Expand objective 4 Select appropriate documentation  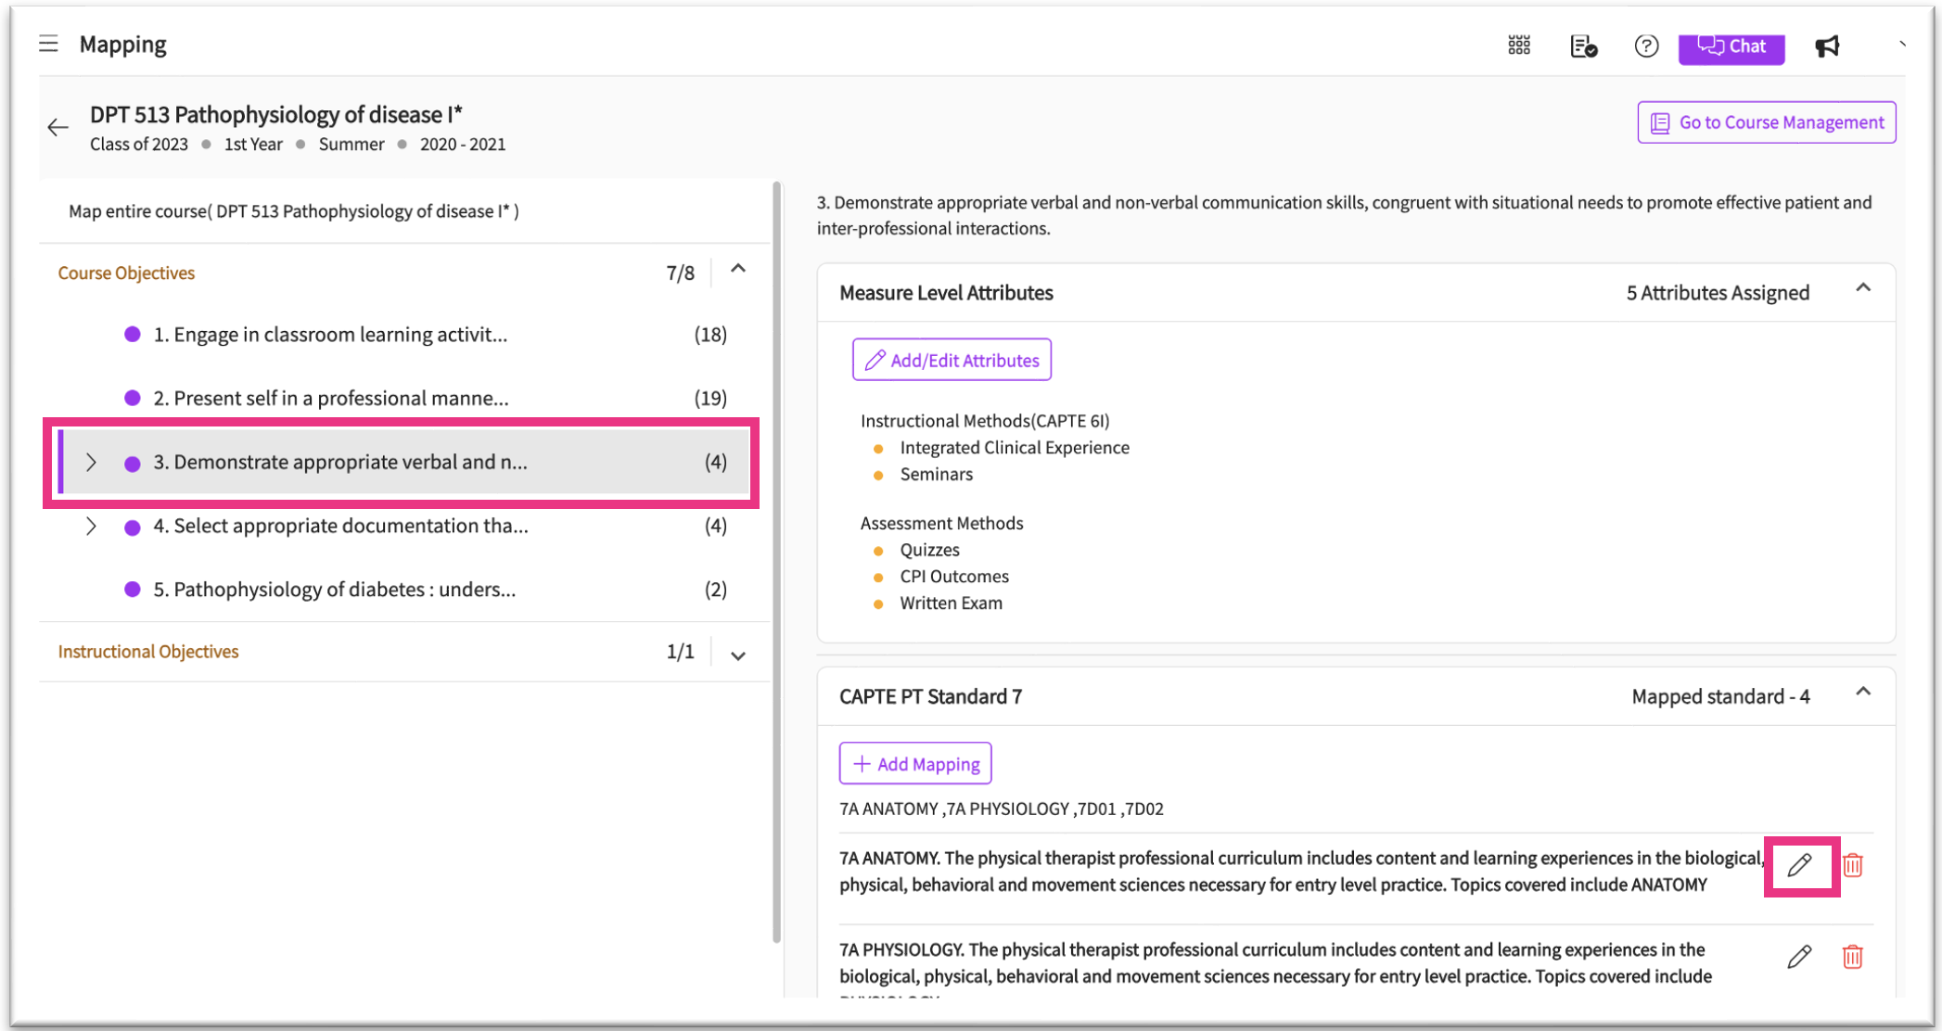click(91, 527)
